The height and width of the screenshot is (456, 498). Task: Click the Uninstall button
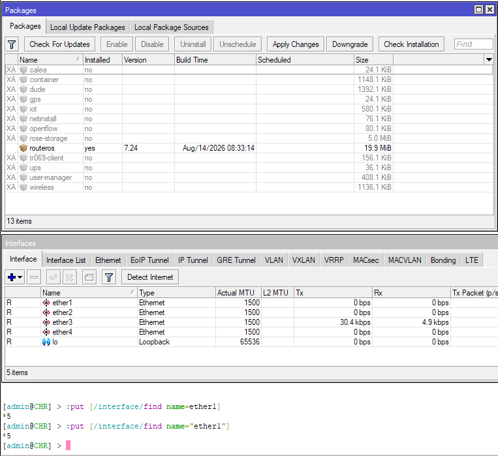coord(193,44)
